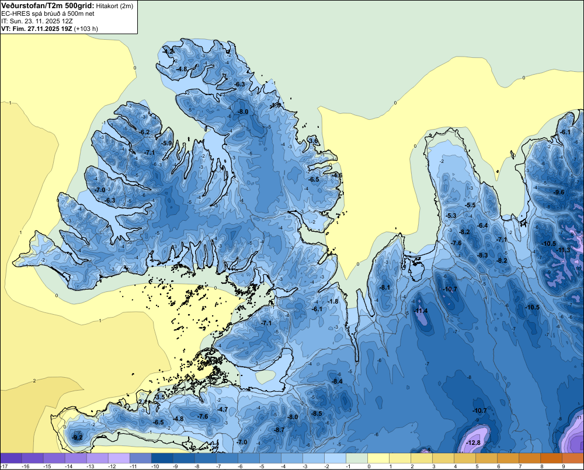Click the EC-HRES spá brúuð á 500m net line
This screenshot has height=470, width=584.
point(48,13)
